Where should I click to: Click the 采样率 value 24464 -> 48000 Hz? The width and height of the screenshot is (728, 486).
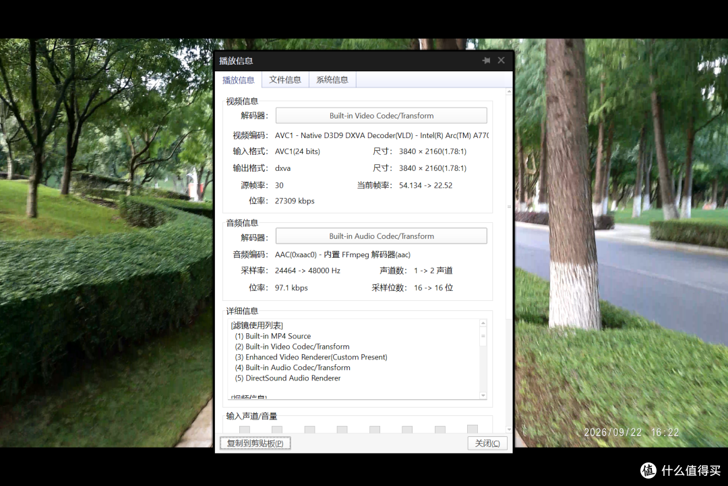coord(307,271)
